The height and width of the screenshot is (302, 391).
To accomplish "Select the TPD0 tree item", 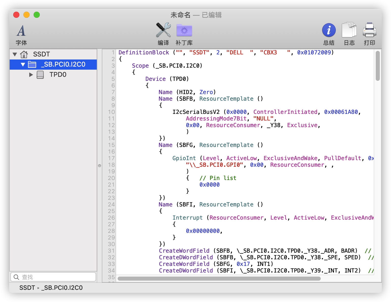I will click(x=58, y=74).
